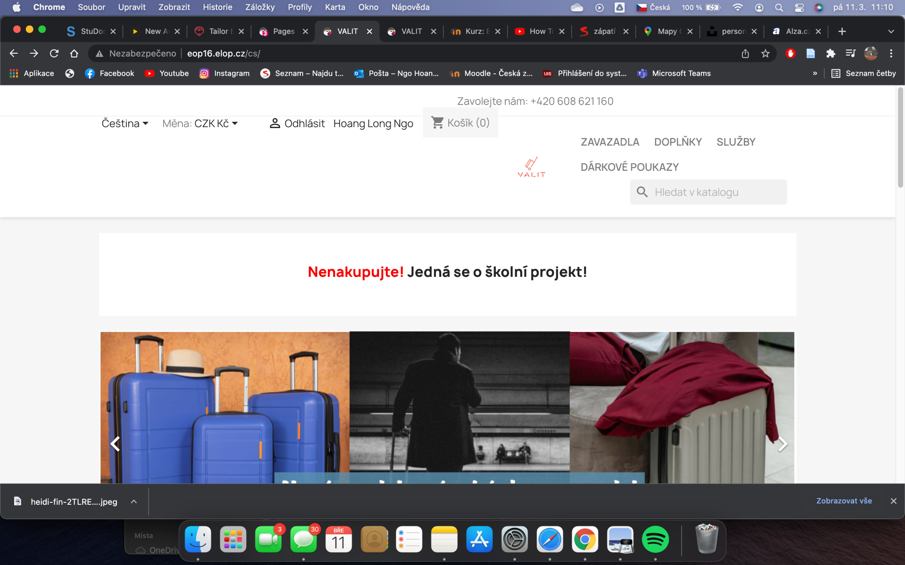
Task: Open the DÁRKOVÉ POUKAZY menu item
Action: pyautogui.click(x=629, y=167)
